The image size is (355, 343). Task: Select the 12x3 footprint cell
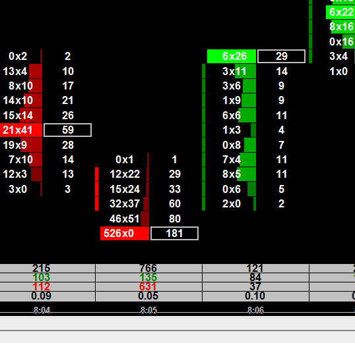pyautogui.click(x=15, y=174)
